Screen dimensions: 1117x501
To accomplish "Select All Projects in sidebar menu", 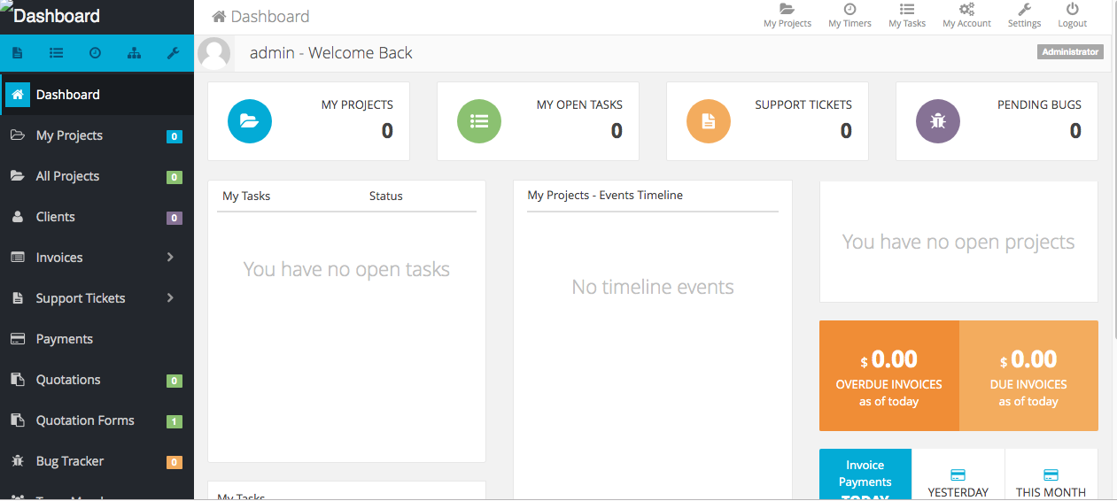I will [67, 176].
